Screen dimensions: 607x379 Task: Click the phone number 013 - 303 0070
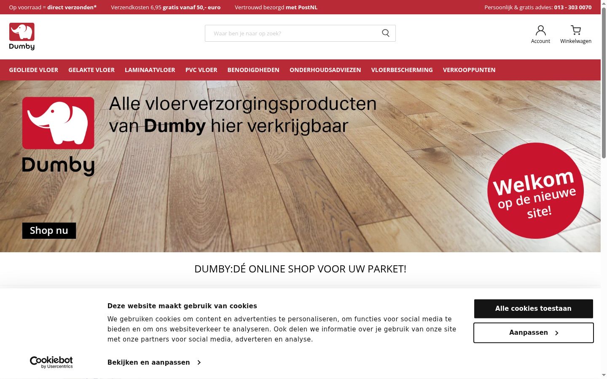click(573, 7)
